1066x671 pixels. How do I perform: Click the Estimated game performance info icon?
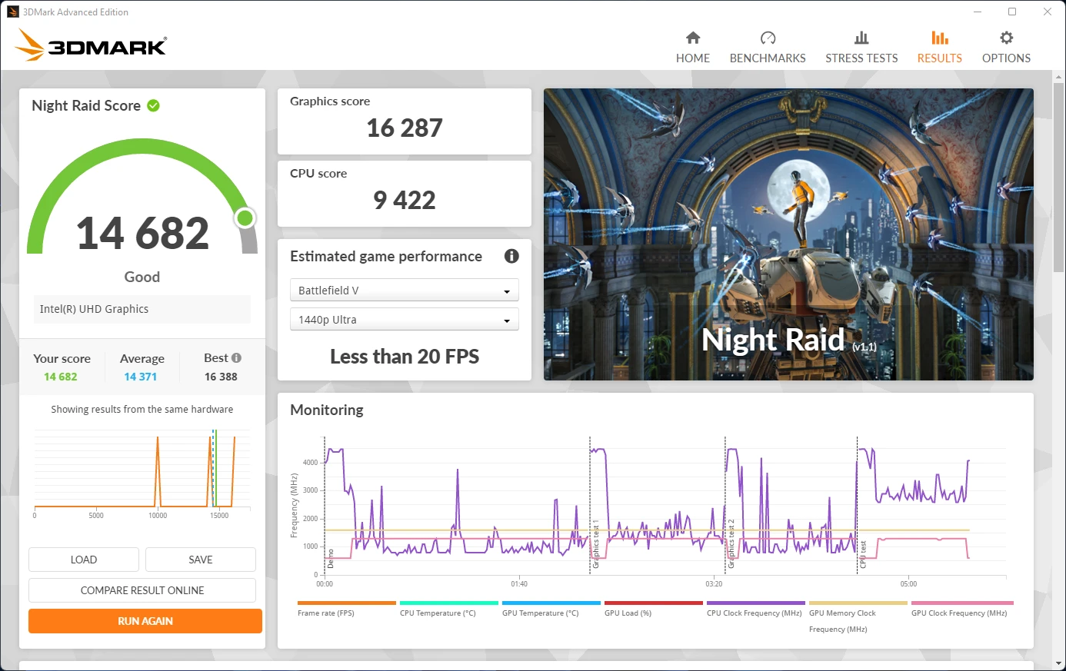point(511,256)
